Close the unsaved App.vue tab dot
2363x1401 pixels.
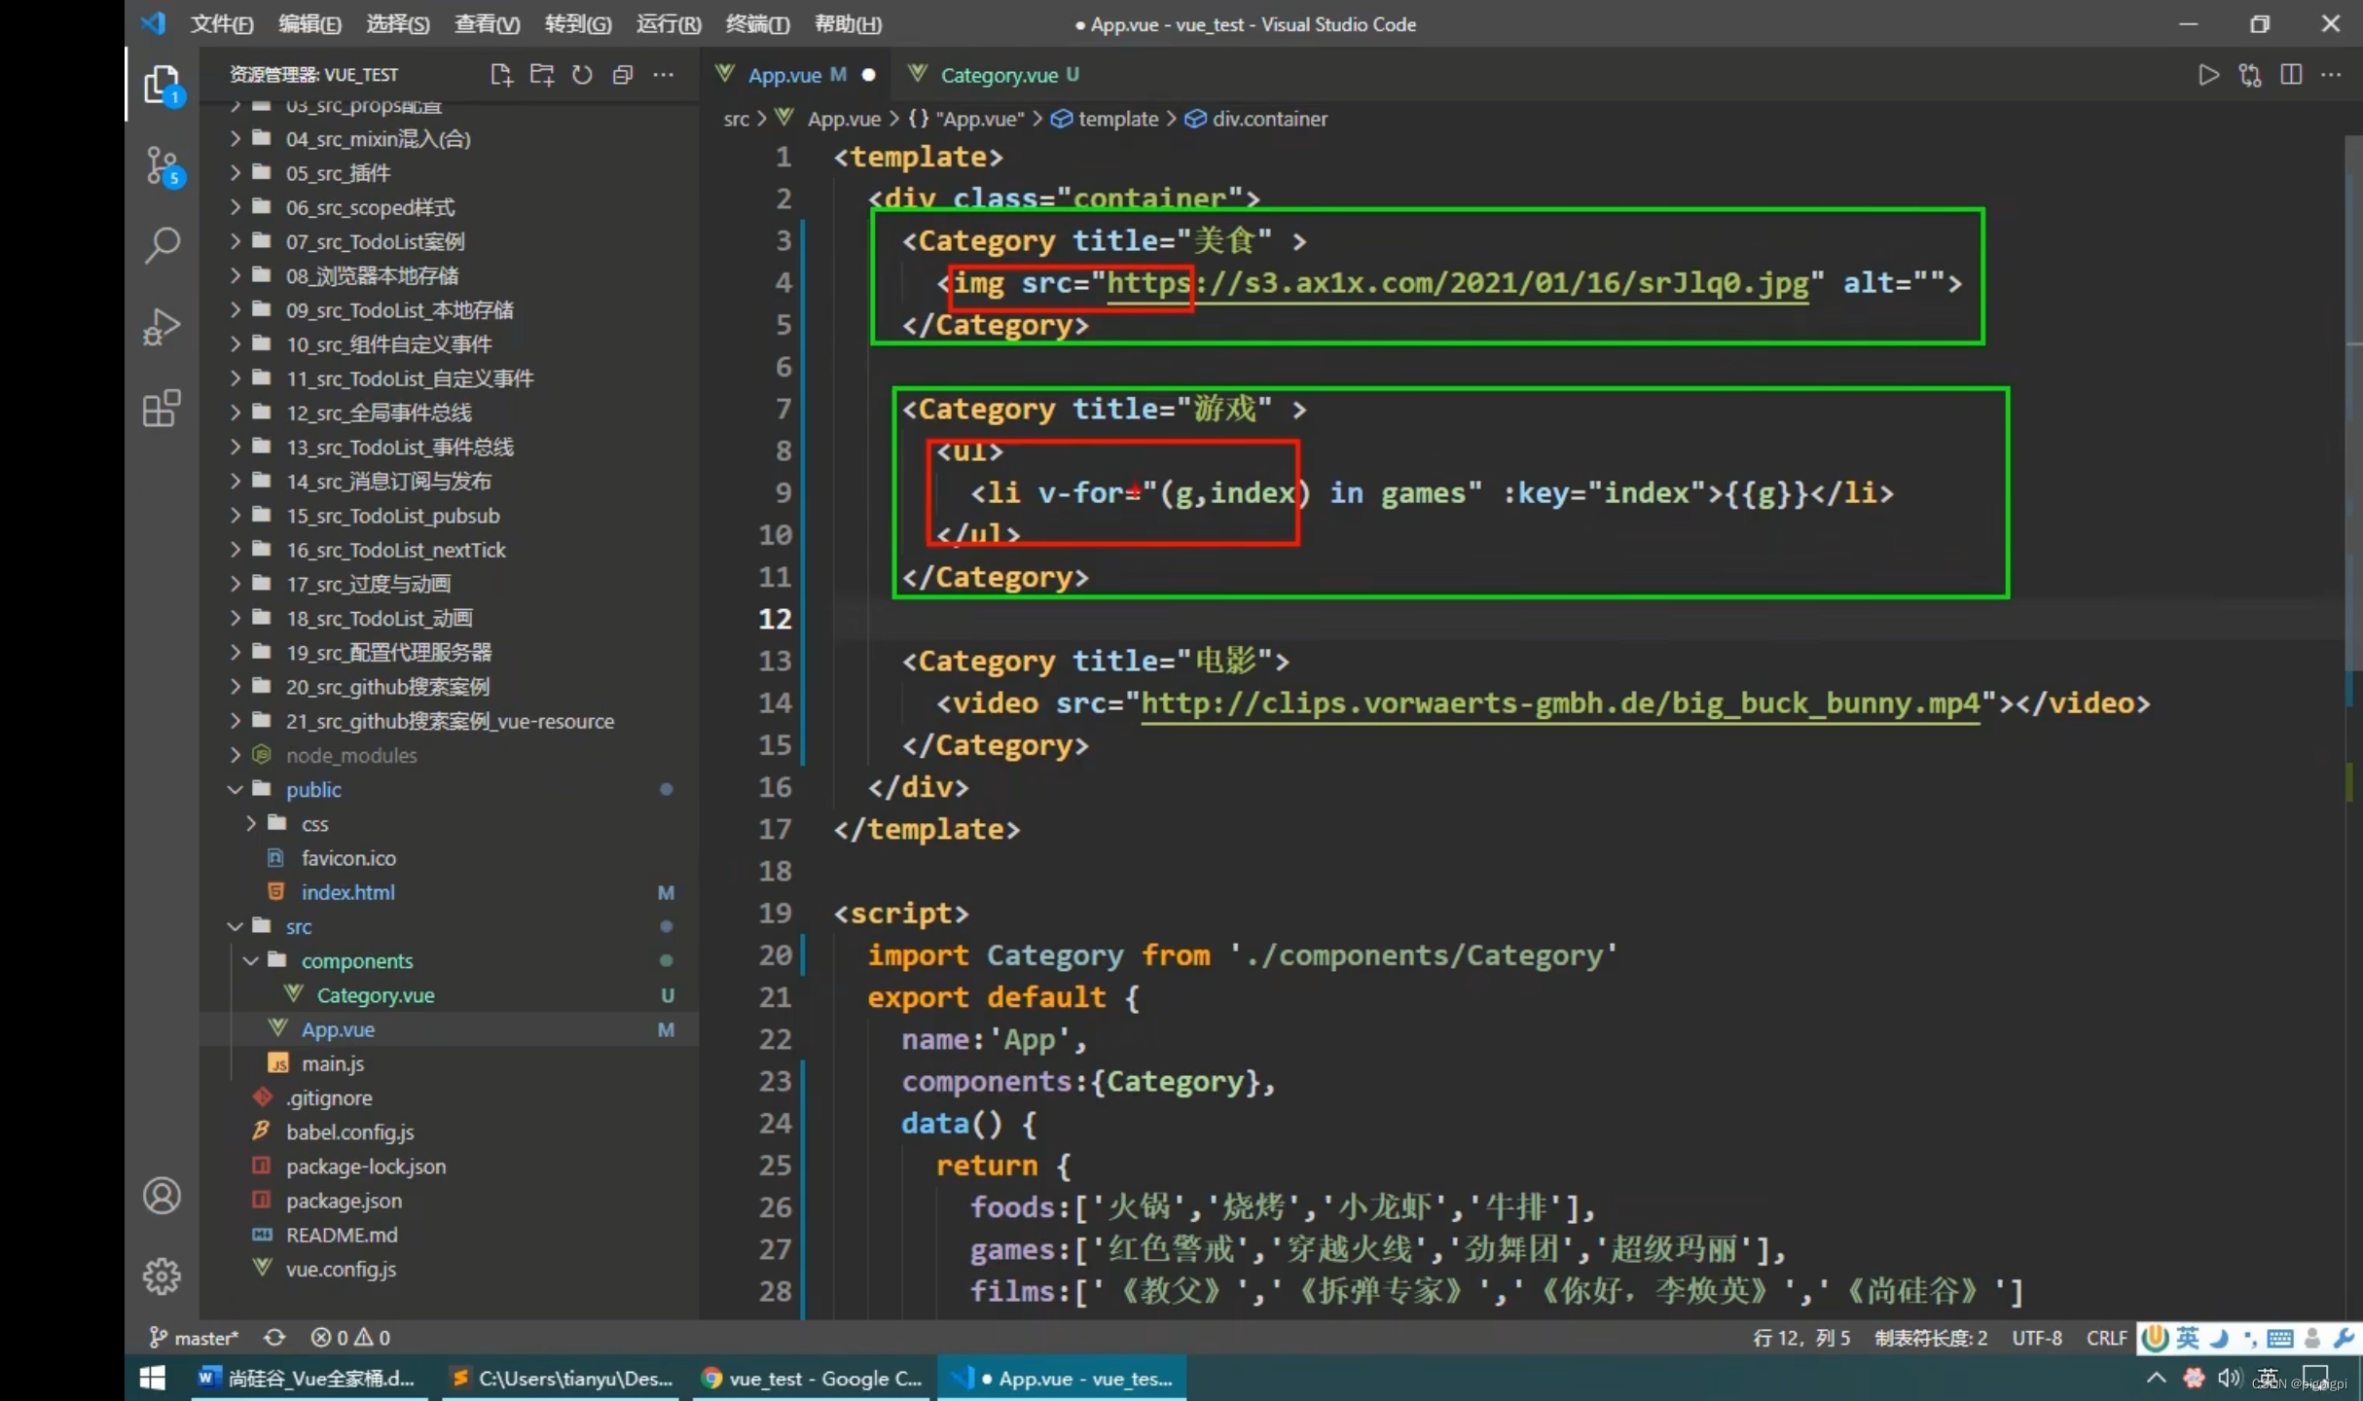(869, 75)
